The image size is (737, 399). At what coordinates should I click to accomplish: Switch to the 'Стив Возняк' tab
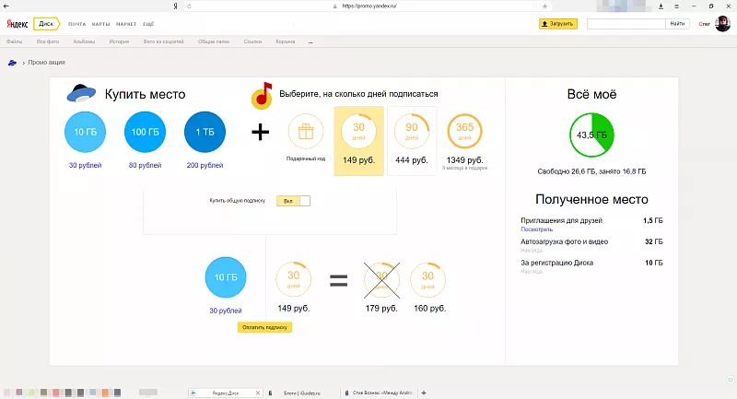click(381, 393)
